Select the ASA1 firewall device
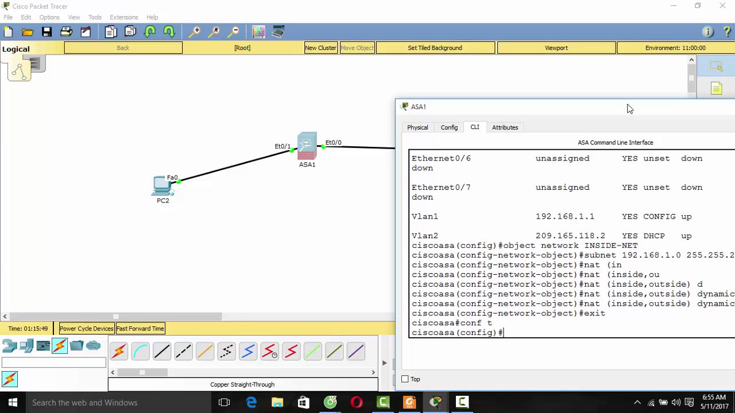Viewport: 735px width, 413px height. (x=307, y=147)
